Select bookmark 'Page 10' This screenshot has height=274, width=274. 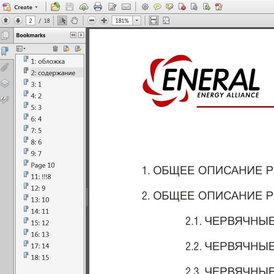(43, 165)
